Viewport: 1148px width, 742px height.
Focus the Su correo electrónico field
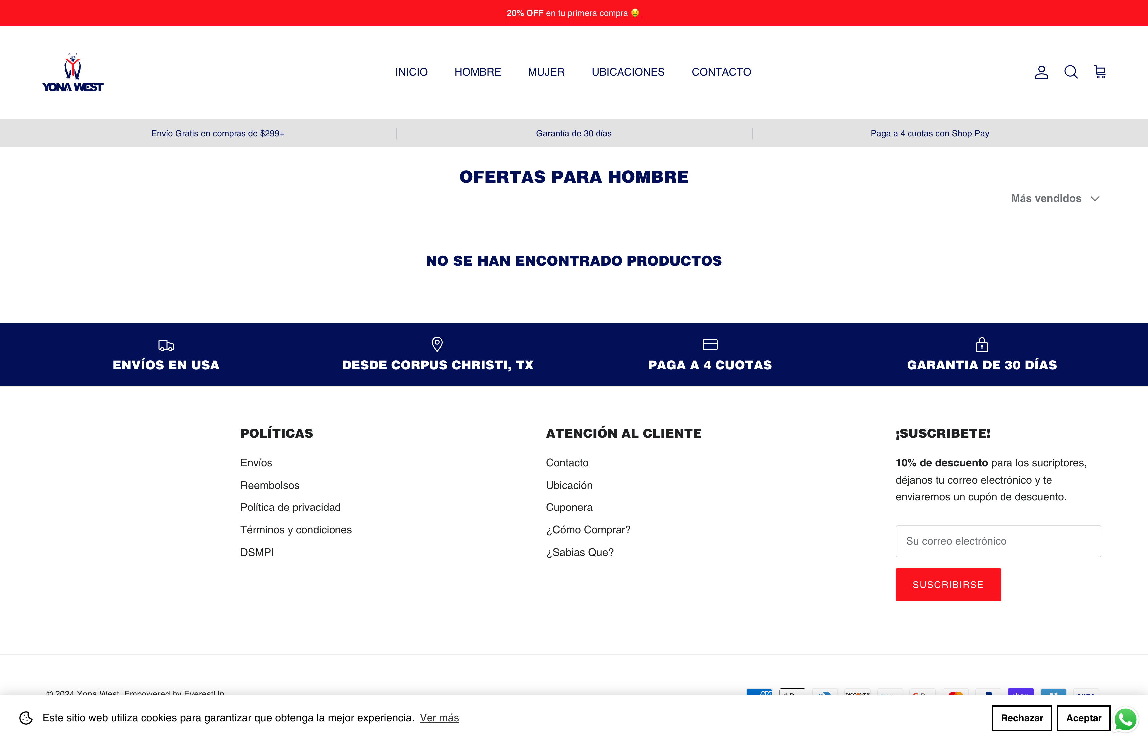998,541
